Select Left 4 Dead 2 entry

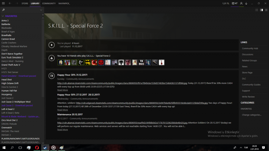pyautogui.click(x=8, y=109)
